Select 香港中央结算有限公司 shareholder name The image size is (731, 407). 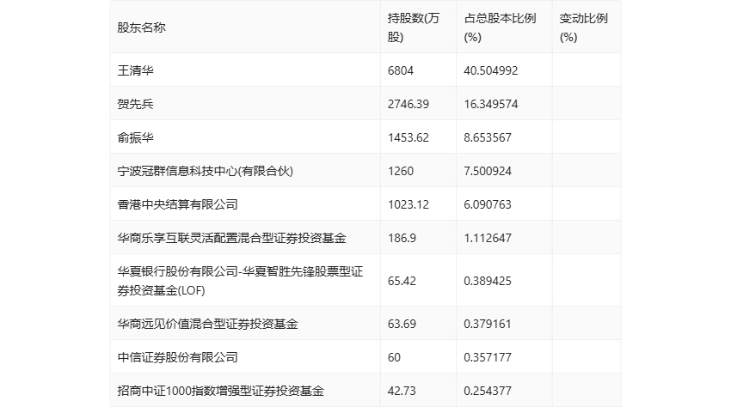coord(178,204)
